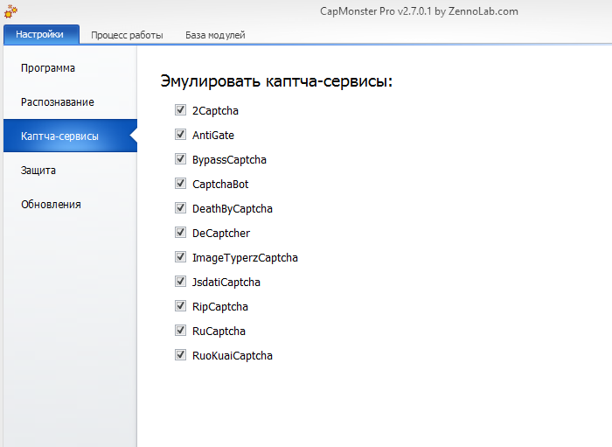The width and height of the screenshot is (612, 447).
Task: Click the CapMonster Pro window title
Action: (x=419, y=11)
